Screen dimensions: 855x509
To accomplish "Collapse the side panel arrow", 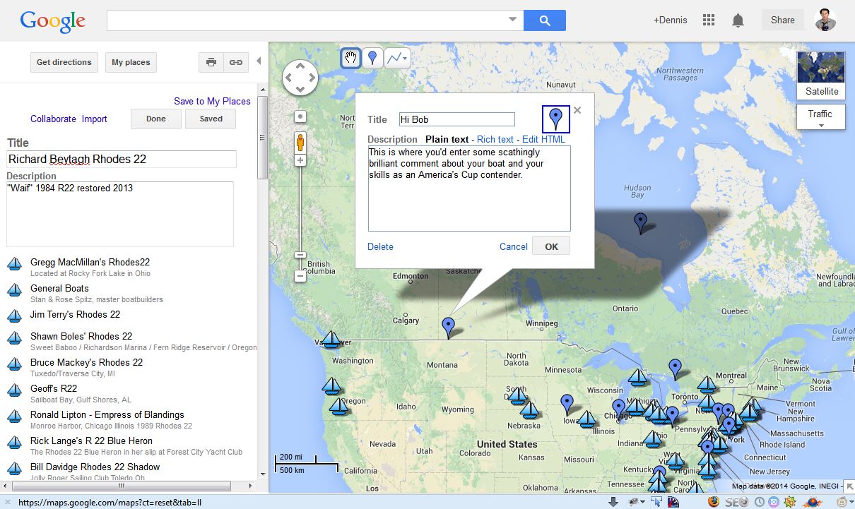I will 259,61.
